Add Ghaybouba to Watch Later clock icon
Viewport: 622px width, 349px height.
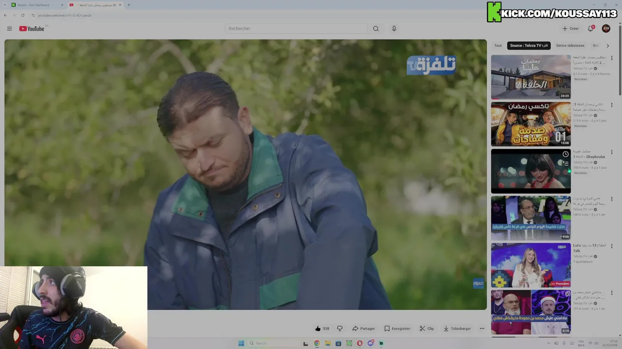pyautogui.click(x=566, y=154)
